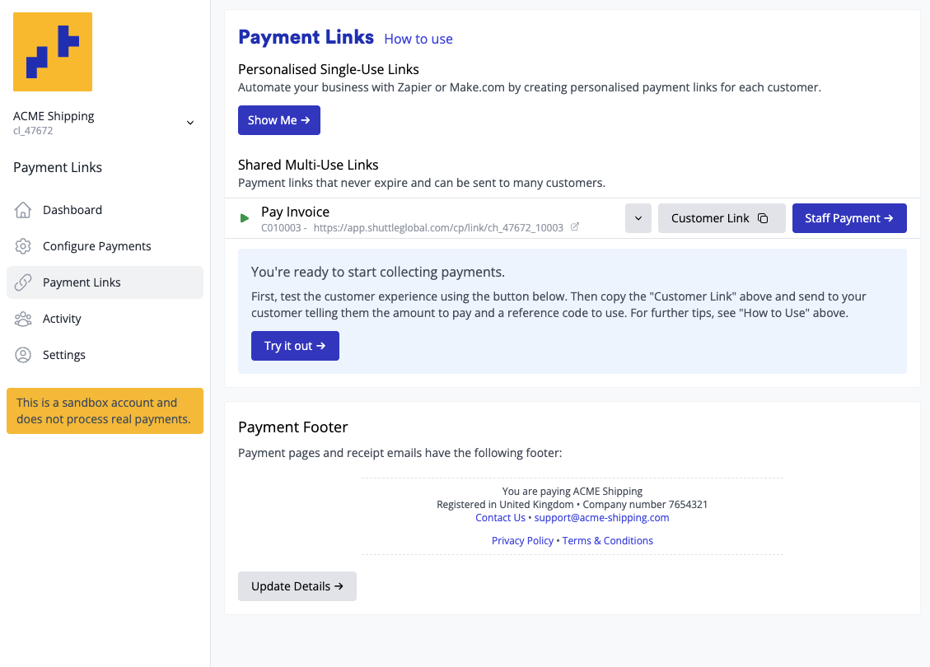Image resolution: width=930 pixels, height=667 pixels.
Task: Click the ACME Shipping yellow logo
Action: 53,52
